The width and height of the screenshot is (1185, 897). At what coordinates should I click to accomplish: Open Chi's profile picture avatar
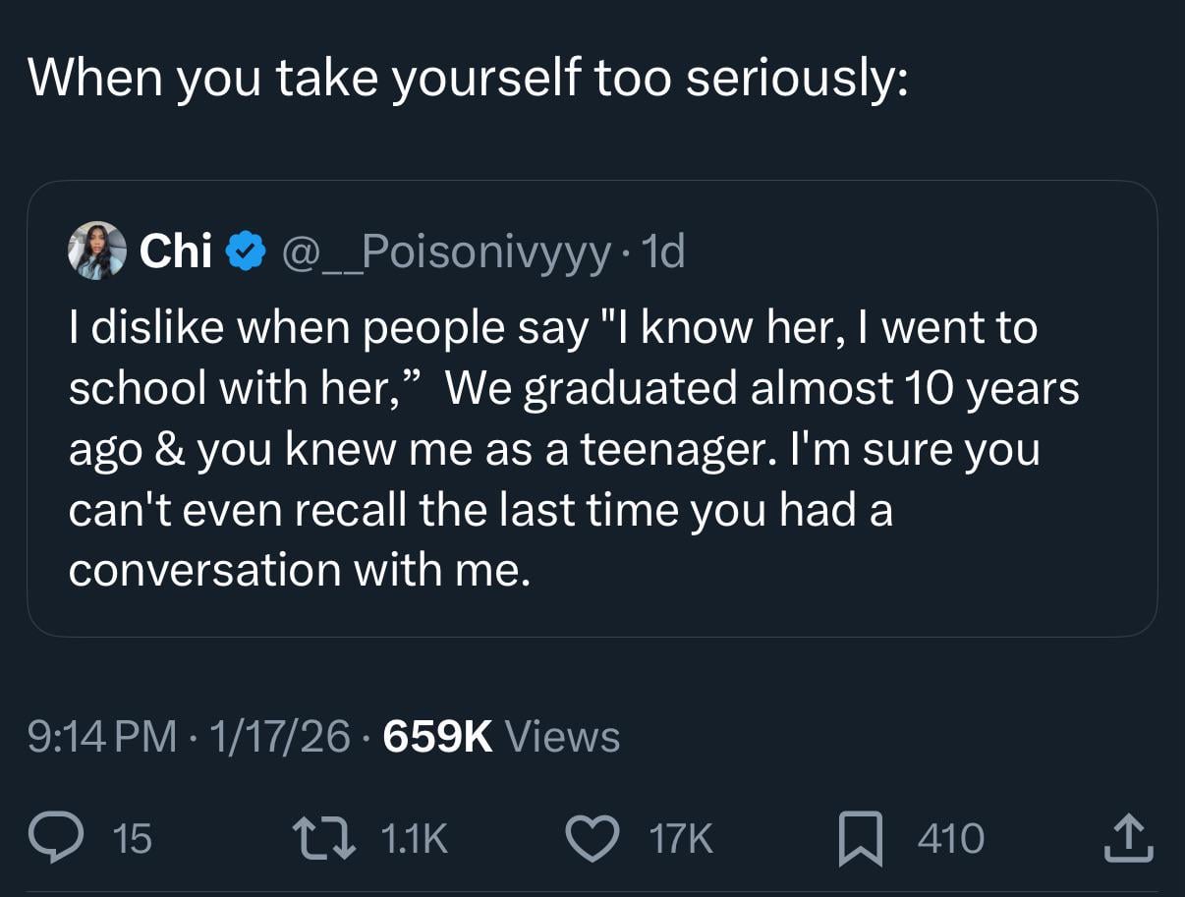tap(97, 252)
